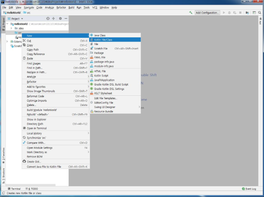Viewport: 264px width, 197px height.
Task: Open the 6: TODO tool window tab
Action: pos(31,189)
